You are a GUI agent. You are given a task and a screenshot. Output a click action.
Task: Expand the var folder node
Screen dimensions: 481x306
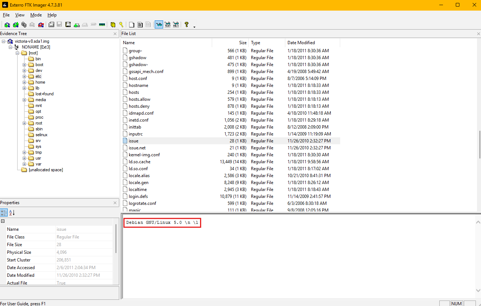coord(25,164)
